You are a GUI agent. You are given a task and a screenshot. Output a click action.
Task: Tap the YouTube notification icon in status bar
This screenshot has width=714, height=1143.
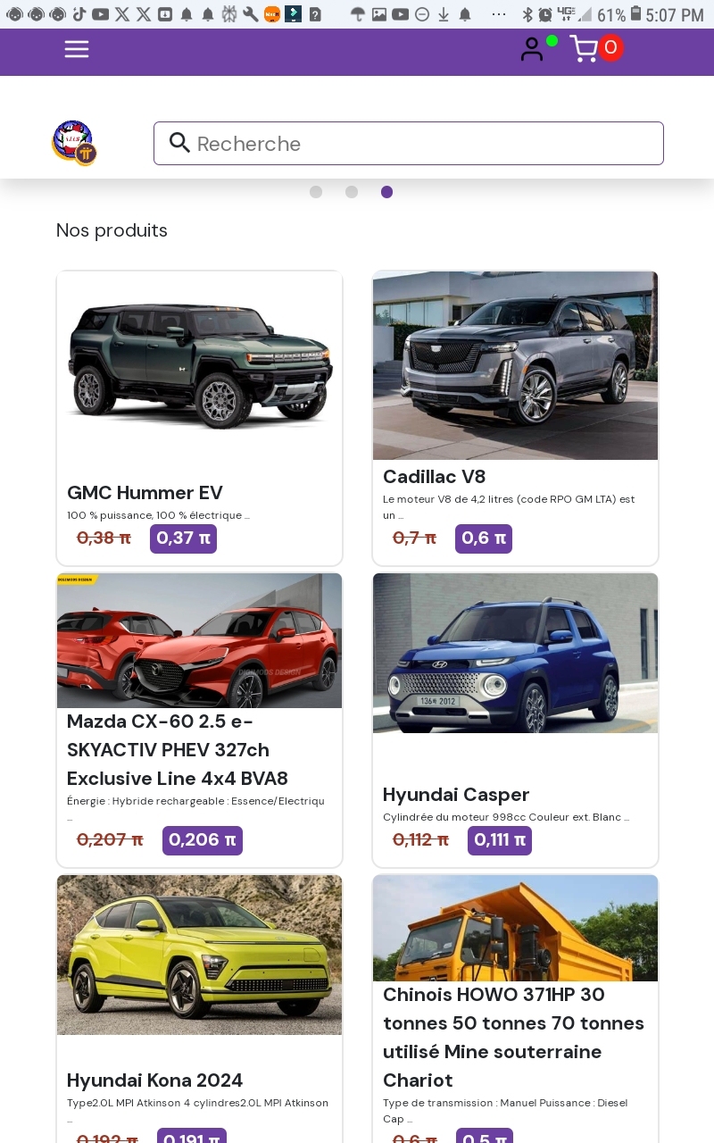(100, 14)
